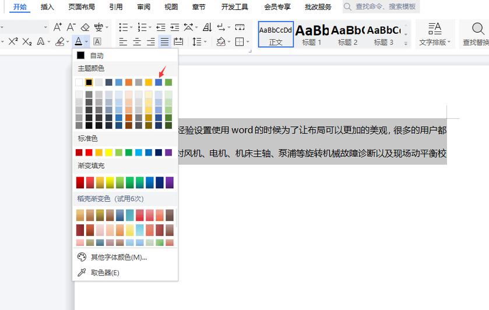Open the 文字排版 text layout tool
This screenshot has width=489, height=310.
[x=435, y=34]
